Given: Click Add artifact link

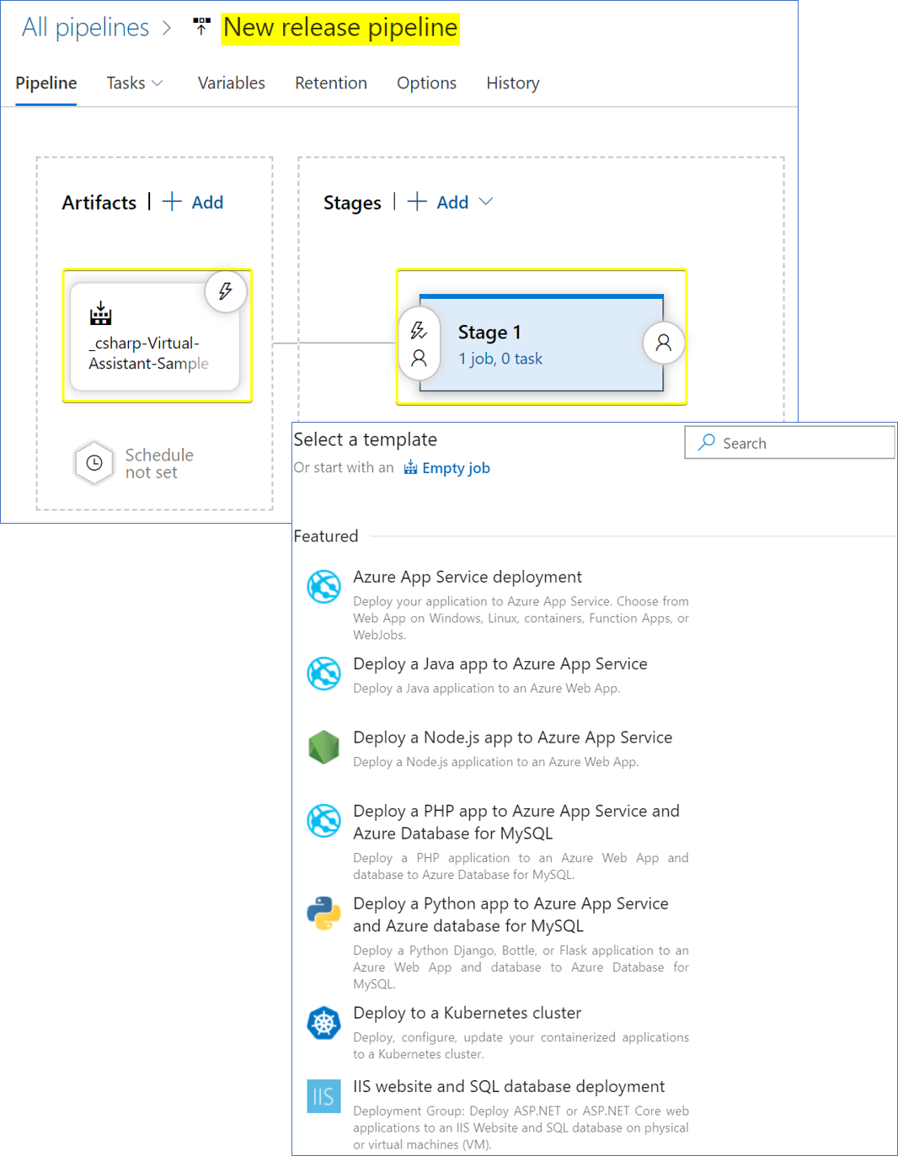Looking at the screenshot, I should point(207,202).
